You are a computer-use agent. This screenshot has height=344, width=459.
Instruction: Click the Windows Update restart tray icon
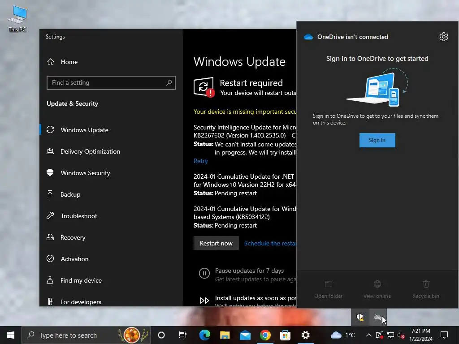379,335
